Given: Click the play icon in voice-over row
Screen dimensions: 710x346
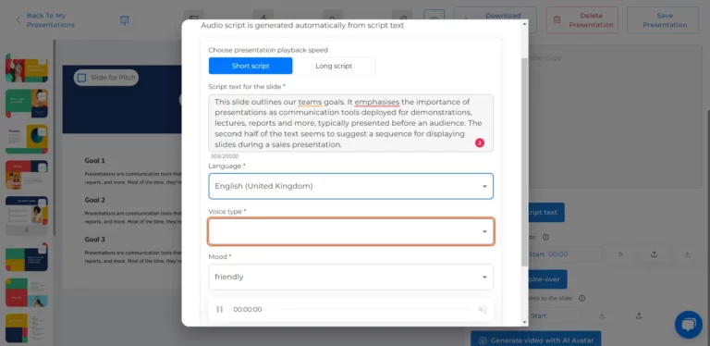Looking at the screenshot, I should click(x=621, y=254).
